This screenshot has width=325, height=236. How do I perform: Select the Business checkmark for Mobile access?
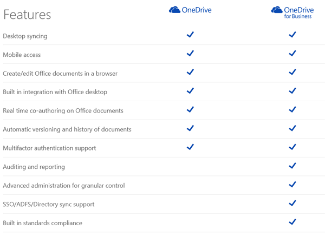pos(292,54)
